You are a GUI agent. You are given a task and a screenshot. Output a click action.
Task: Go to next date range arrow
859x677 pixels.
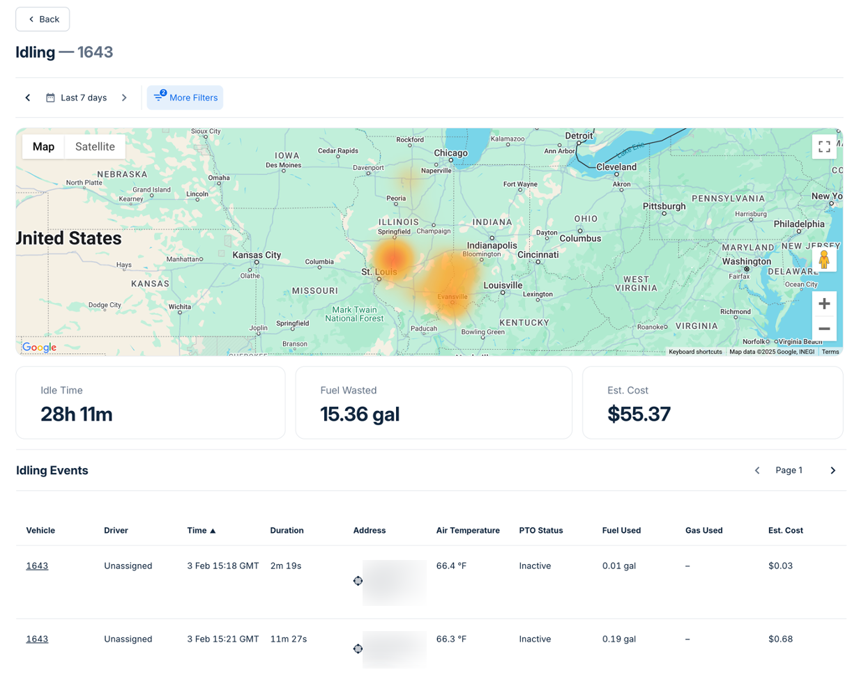coord(124,98)
